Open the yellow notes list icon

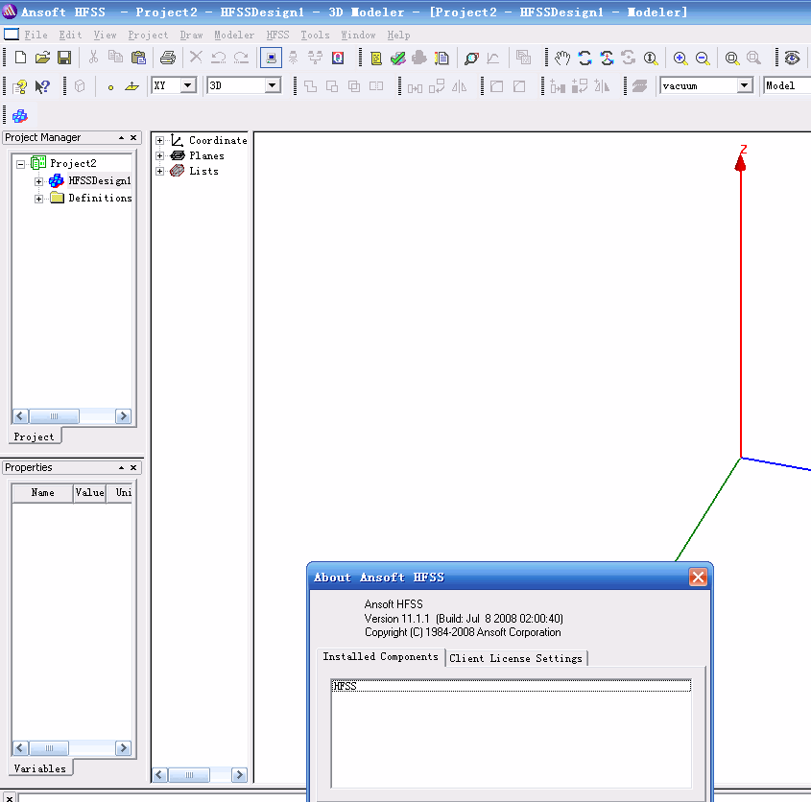pos(376,58)
